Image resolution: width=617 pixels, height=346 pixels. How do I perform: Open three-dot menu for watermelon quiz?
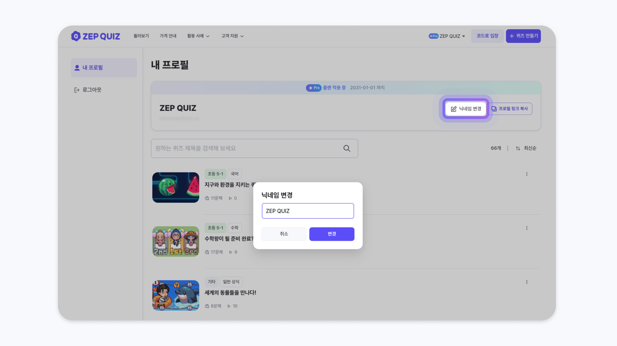tap(527, 174)
